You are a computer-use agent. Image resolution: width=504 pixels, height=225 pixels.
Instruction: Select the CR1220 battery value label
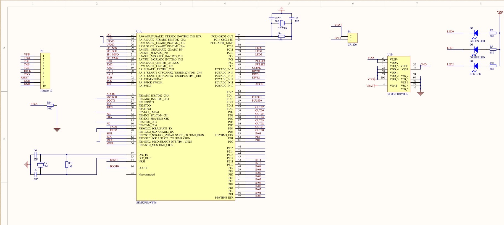point(352,45)
